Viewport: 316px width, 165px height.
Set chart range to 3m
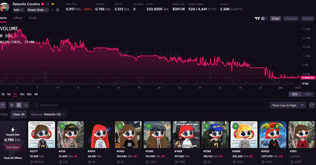22,94
